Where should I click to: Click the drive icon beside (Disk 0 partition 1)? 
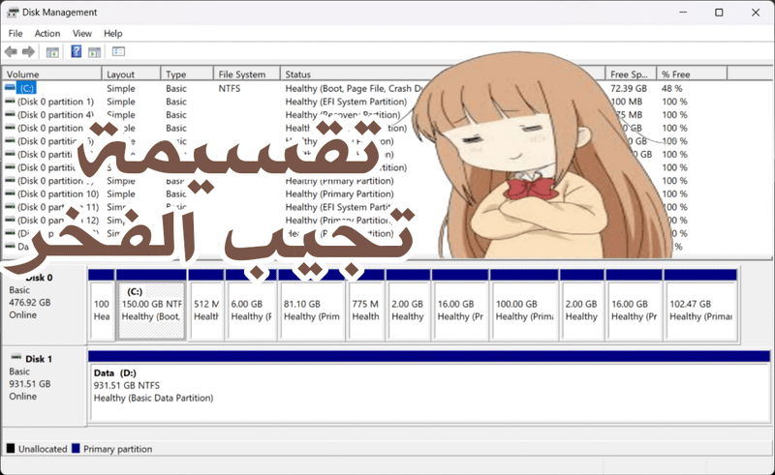coord(10,102)
